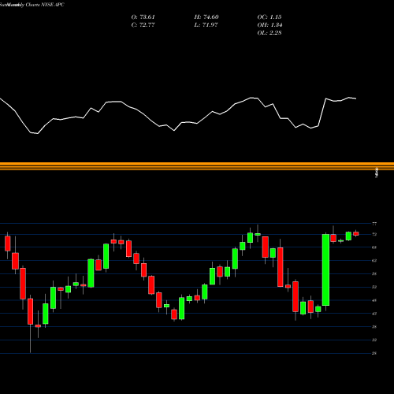Click the orange horizontal band across the chart
Screen dimensions: 394x394
tap(197, 166)
